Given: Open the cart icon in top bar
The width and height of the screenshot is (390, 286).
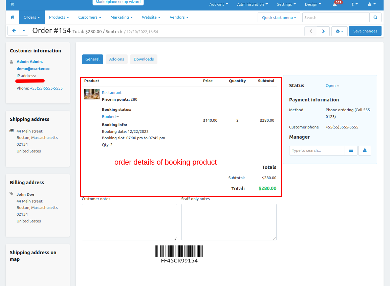Looking at the screenshot, I should (12, 4).
